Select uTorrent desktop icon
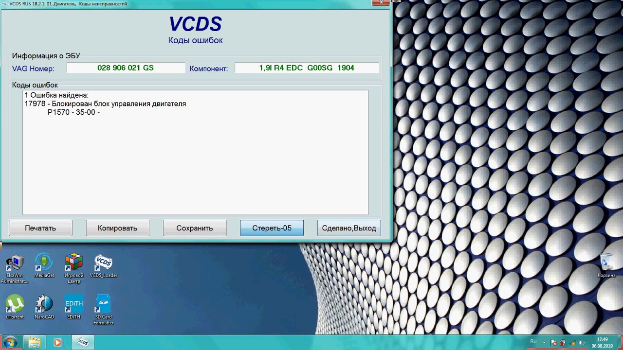This screenshot has height=350, width=623. point(15,307)
